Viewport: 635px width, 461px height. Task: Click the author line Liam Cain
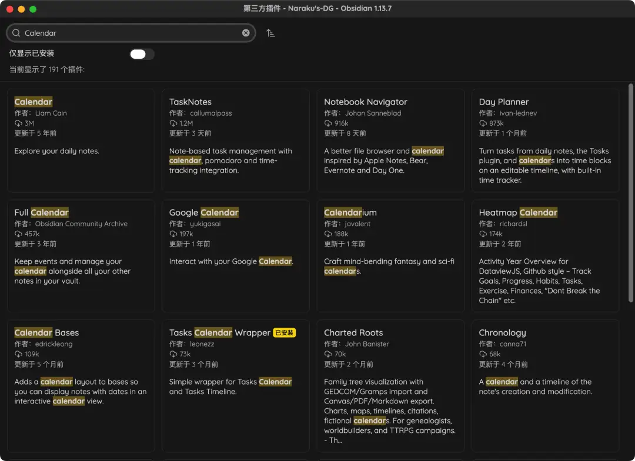[x=41, y=113]
